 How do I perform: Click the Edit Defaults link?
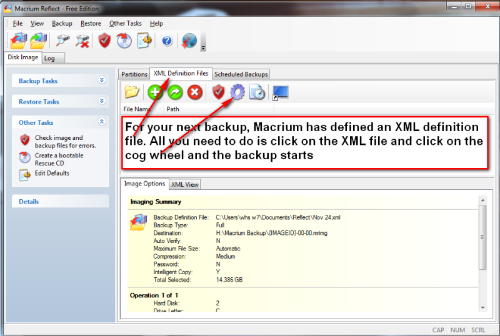click(x=52, y=173)
